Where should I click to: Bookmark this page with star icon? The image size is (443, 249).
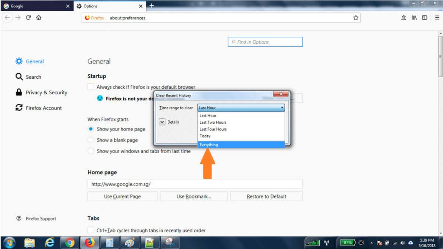pyautogui.click(x=356, y=17)
